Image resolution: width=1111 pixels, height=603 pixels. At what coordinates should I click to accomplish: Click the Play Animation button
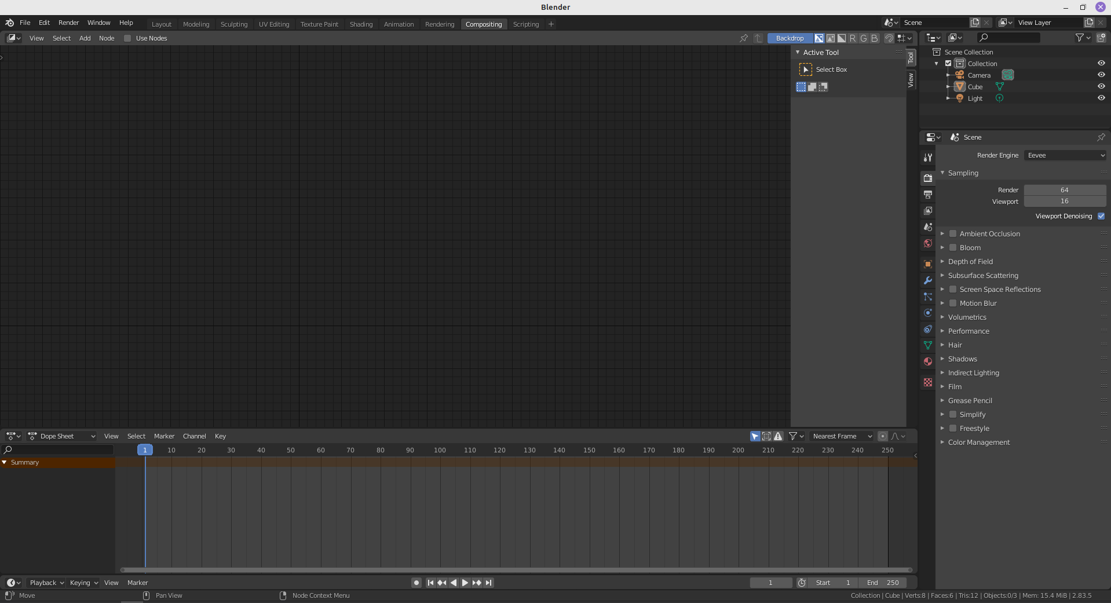465,583
